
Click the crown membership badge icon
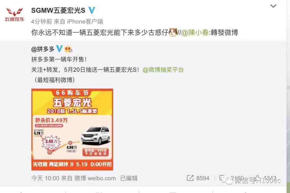pos(68,49)
